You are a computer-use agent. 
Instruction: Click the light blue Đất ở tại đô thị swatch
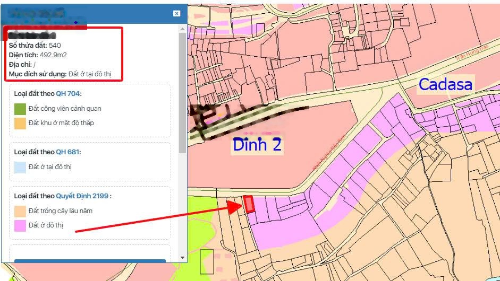pos(20,168)
